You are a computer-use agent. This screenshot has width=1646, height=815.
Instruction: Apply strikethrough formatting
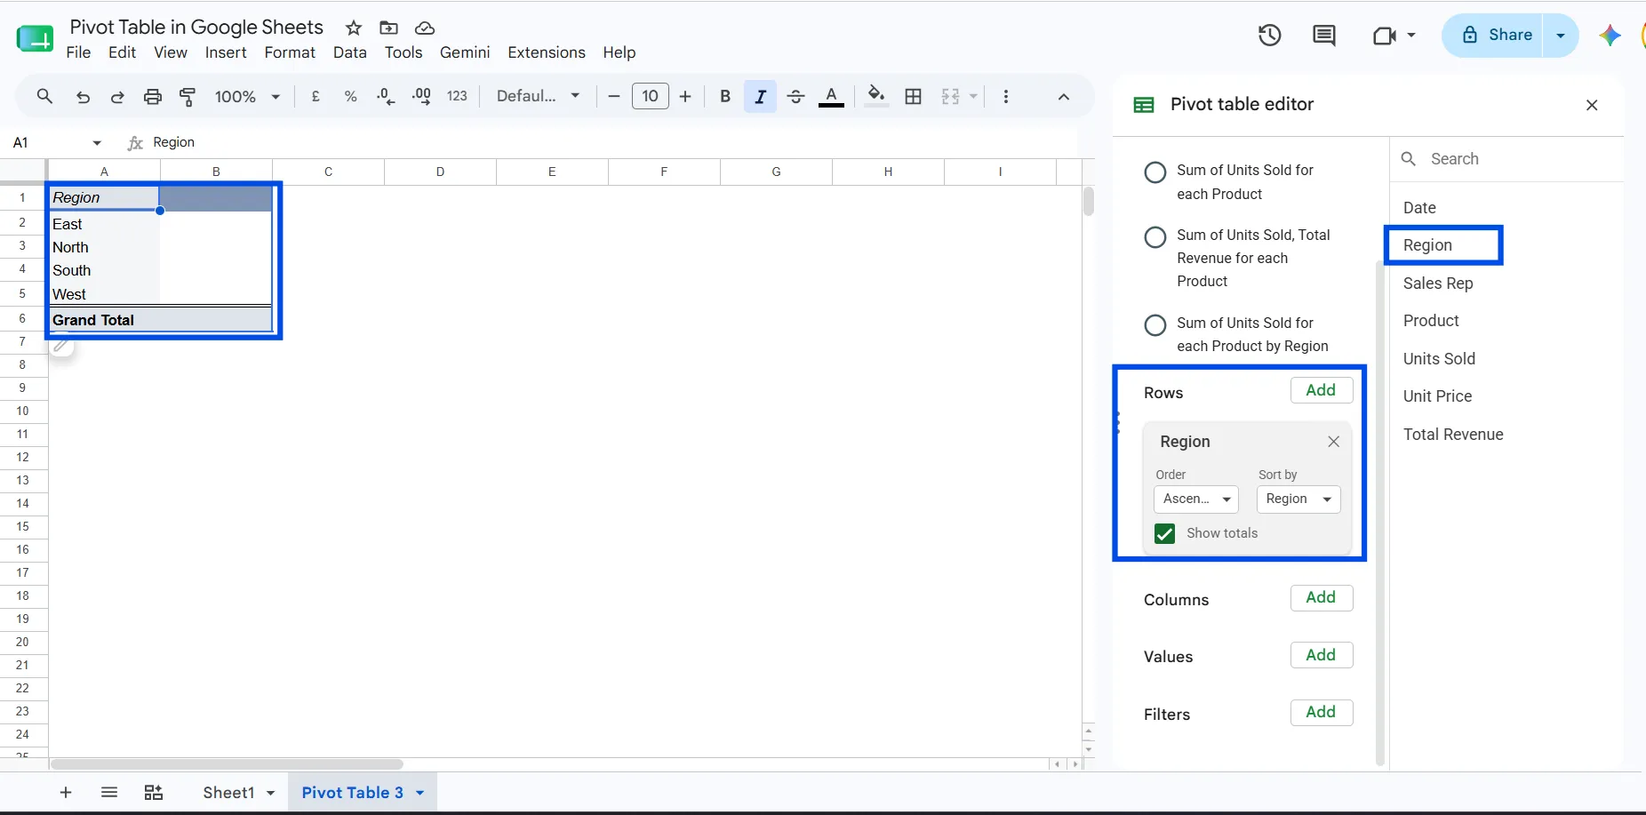[796, 96]
